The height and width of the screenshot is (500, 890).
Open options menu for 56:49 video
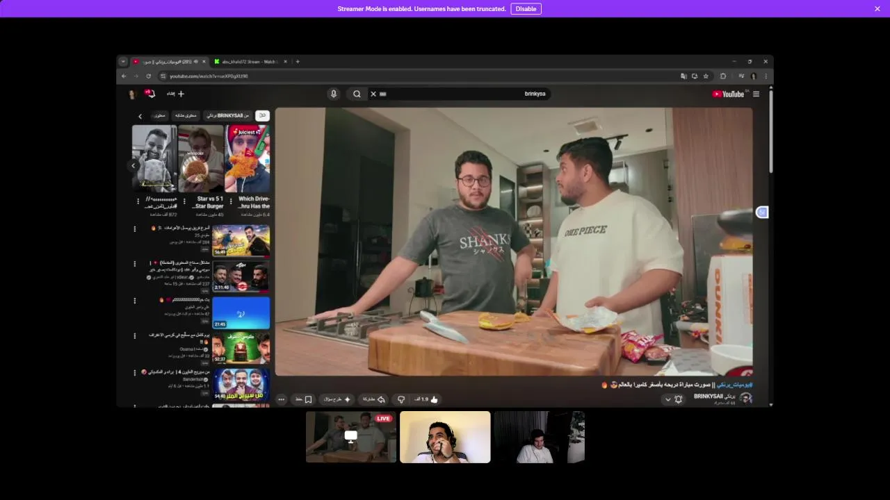(x=135, y=228)
